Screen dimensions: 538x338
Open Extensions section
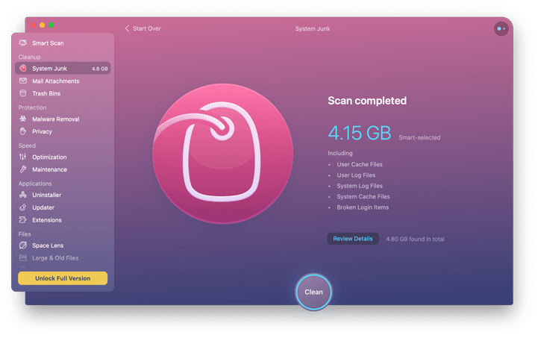click(63, 220)
